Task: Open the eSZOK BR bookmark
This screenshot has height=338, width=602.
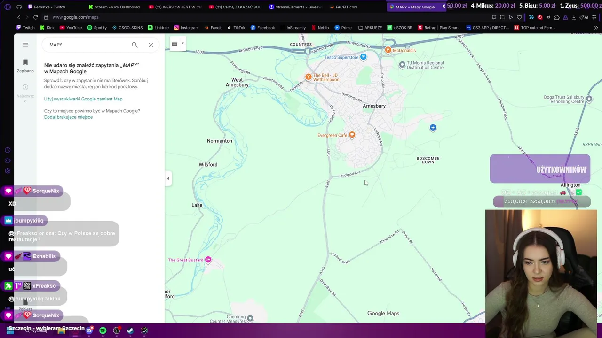Action: point(399,28)
